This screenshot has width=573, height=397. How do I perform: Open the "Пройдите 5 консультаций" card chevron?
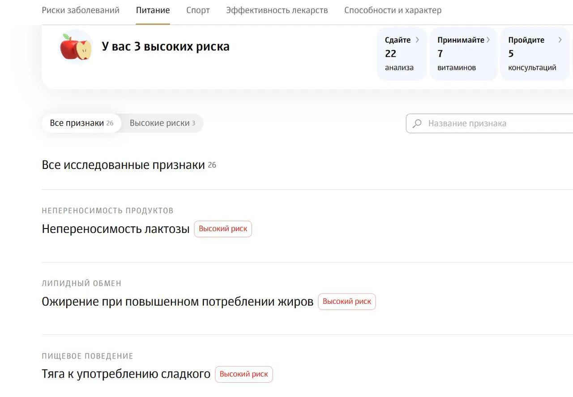[x=560, y=40]
